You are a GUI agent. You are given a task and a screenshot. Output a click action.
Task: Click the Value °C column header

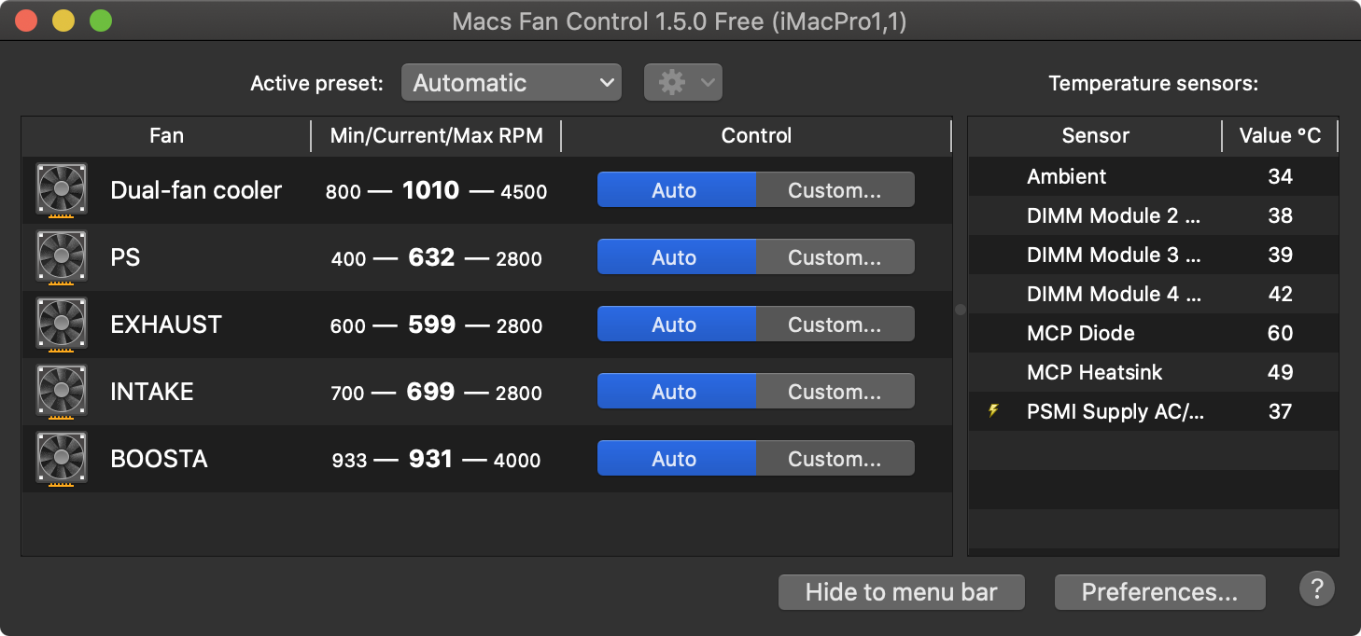point(1280,136)
